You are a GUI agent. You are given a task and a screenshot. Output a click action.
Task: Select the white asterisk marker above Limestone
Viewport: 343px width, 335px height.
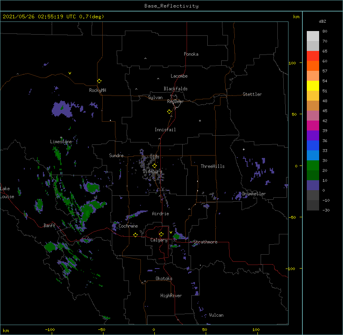(61, 138)
